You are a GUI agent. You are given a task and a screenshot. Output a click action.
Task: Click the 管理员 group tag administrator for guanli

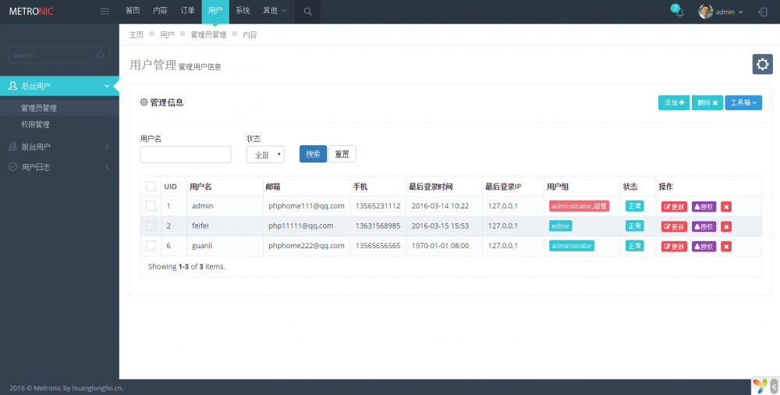pos(572,246)
